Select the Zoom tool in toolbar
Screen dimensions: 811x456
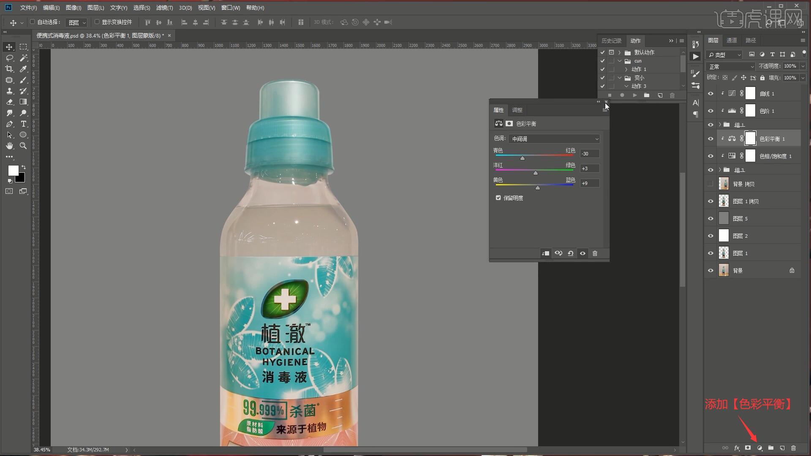[x=24, y=146]
